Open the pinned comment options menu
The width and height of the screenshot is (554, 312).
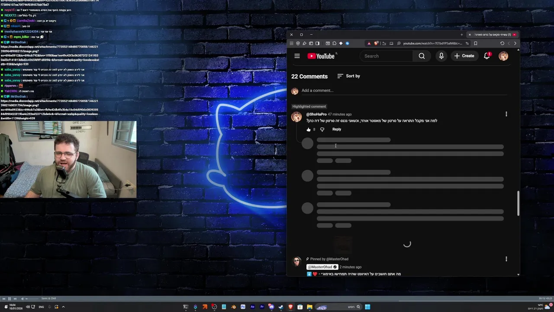click(506, 259)
